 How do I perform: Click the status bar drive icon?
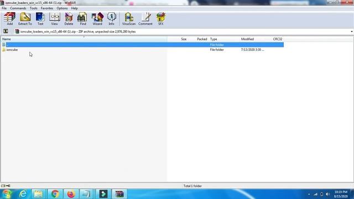coord(3,186)
